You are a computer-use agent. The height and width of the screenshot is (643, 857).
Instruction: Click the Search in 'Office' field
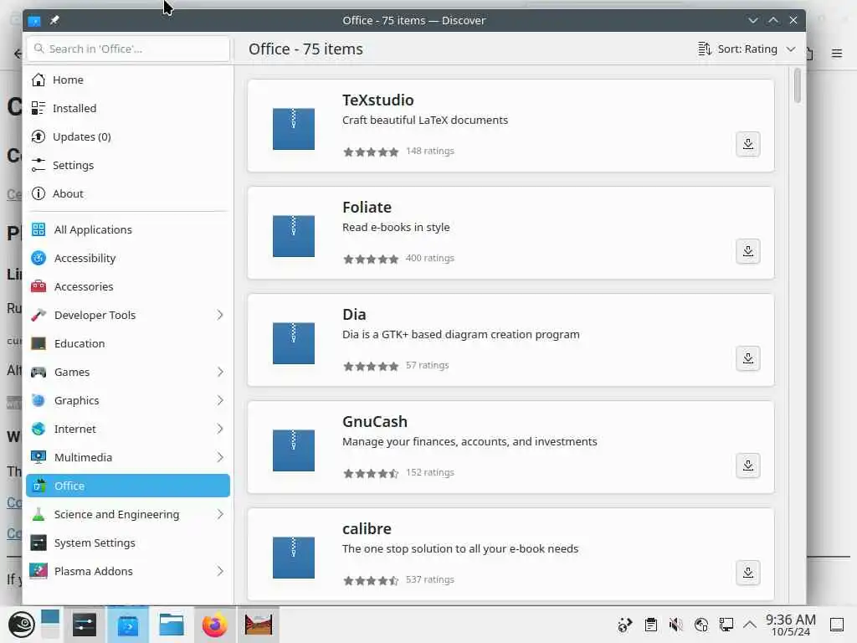(x=128, y=49)
